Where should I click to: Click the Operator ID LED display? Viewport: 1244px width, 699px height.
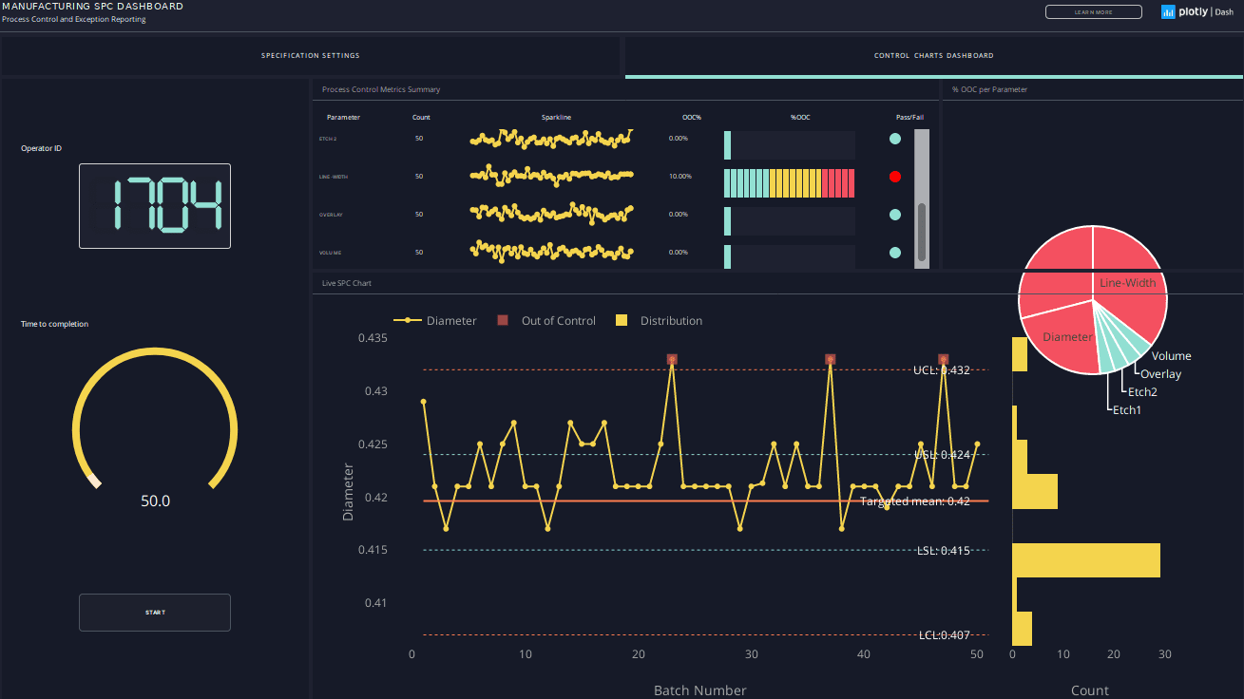point(155,206)
